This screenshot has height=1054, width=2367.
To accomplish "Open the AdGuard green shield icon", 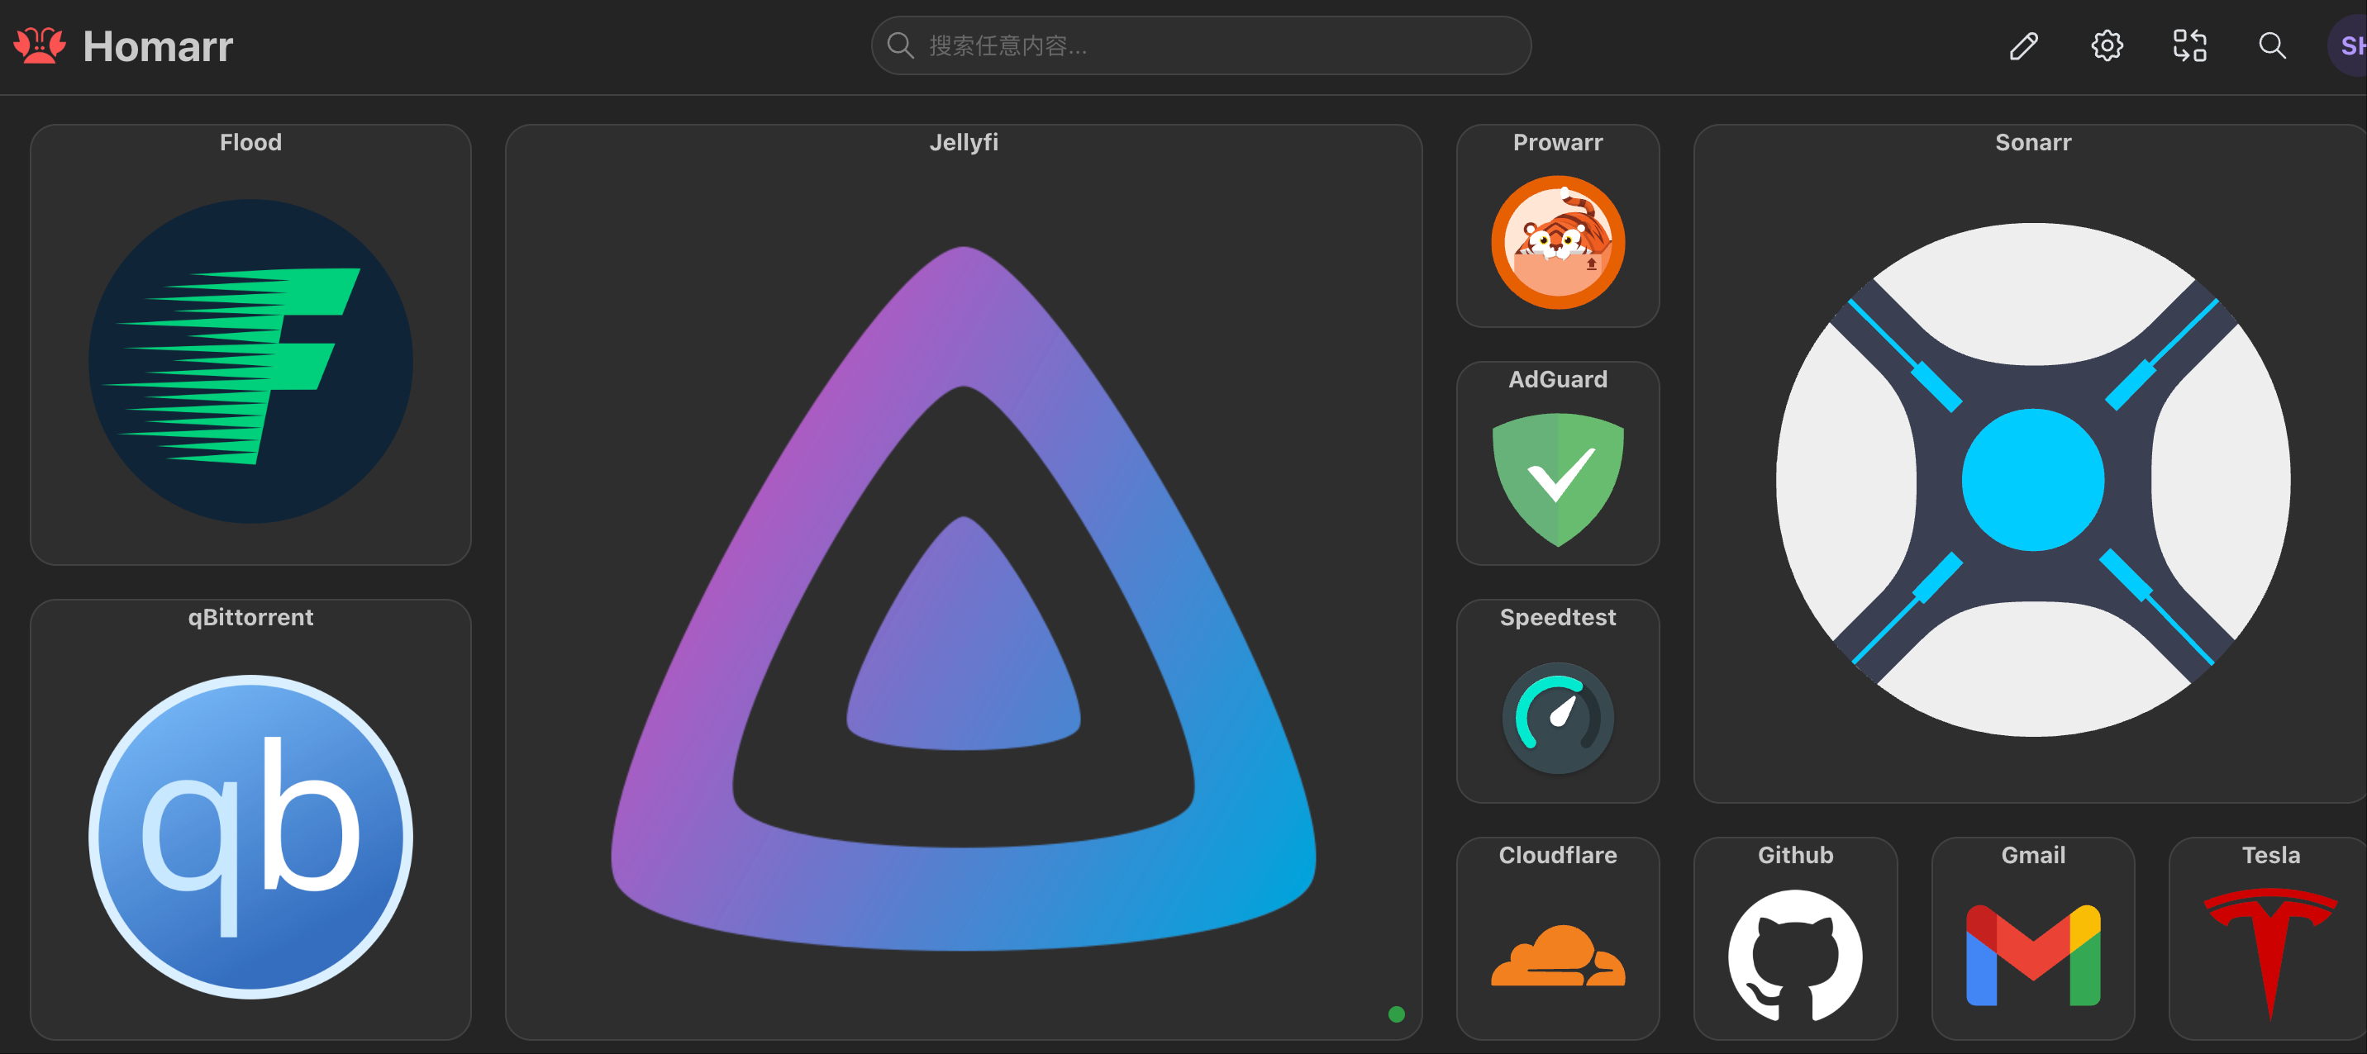I will pos(1558,479).
